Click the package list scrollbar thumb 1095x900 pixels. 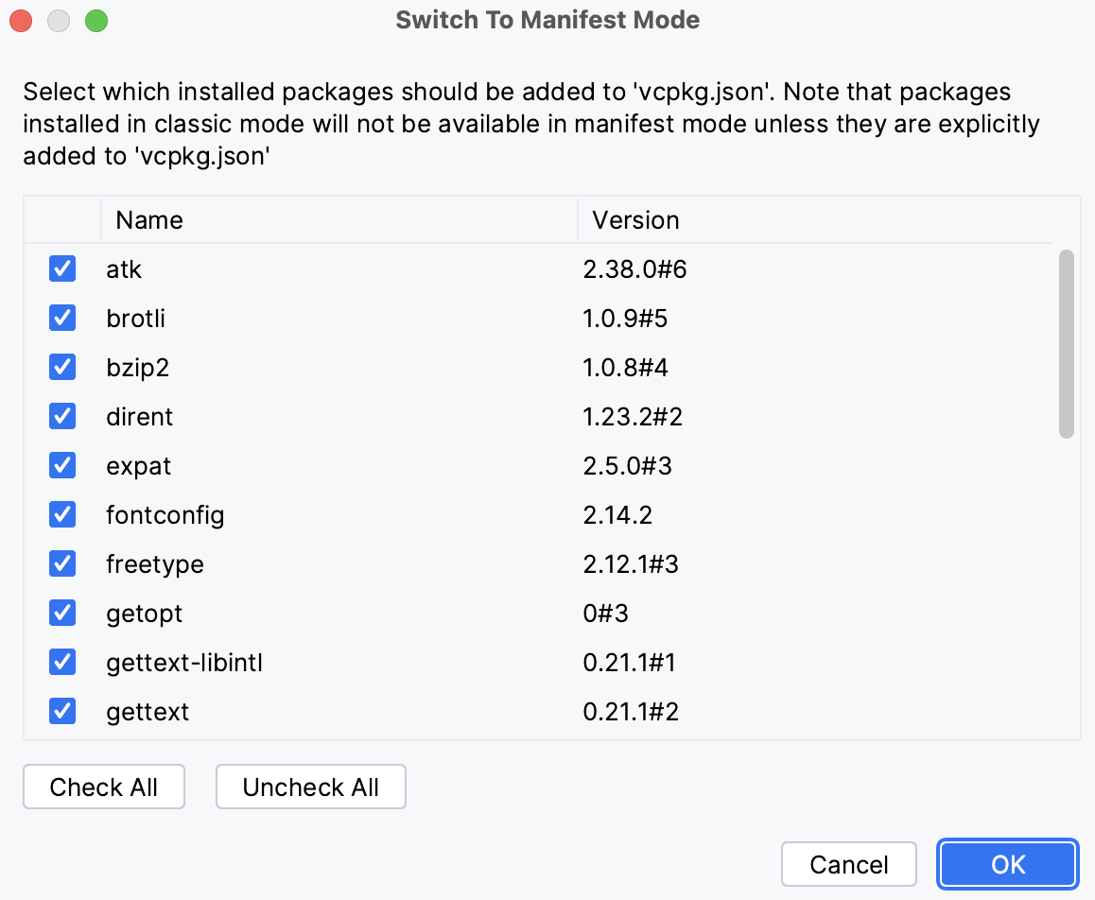click(1069, 340)
